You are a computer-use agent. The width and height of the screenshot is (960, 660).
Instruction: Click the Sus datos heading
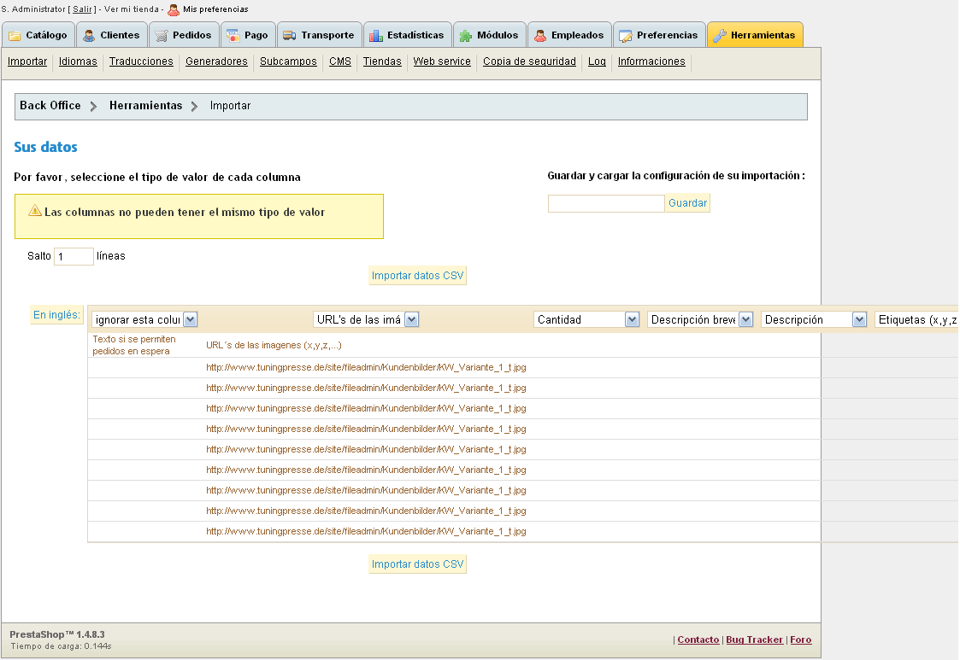point(46,148)
